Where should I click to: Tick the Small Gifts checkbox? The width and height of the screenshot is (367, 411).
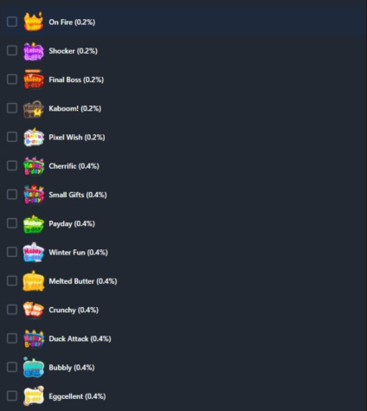[x=12, y=195]
